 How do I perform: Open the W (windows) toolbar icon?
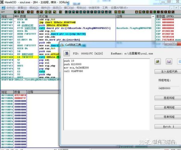tap(81, 12)
